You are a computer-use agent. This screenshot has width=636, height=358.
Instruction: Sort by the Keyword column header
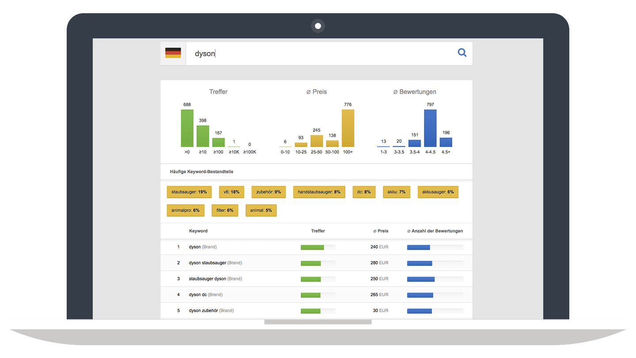point(198,231)
